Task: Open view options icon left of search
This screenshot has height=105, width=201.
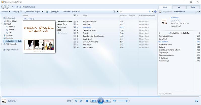Action: click(x=114, y=12)
